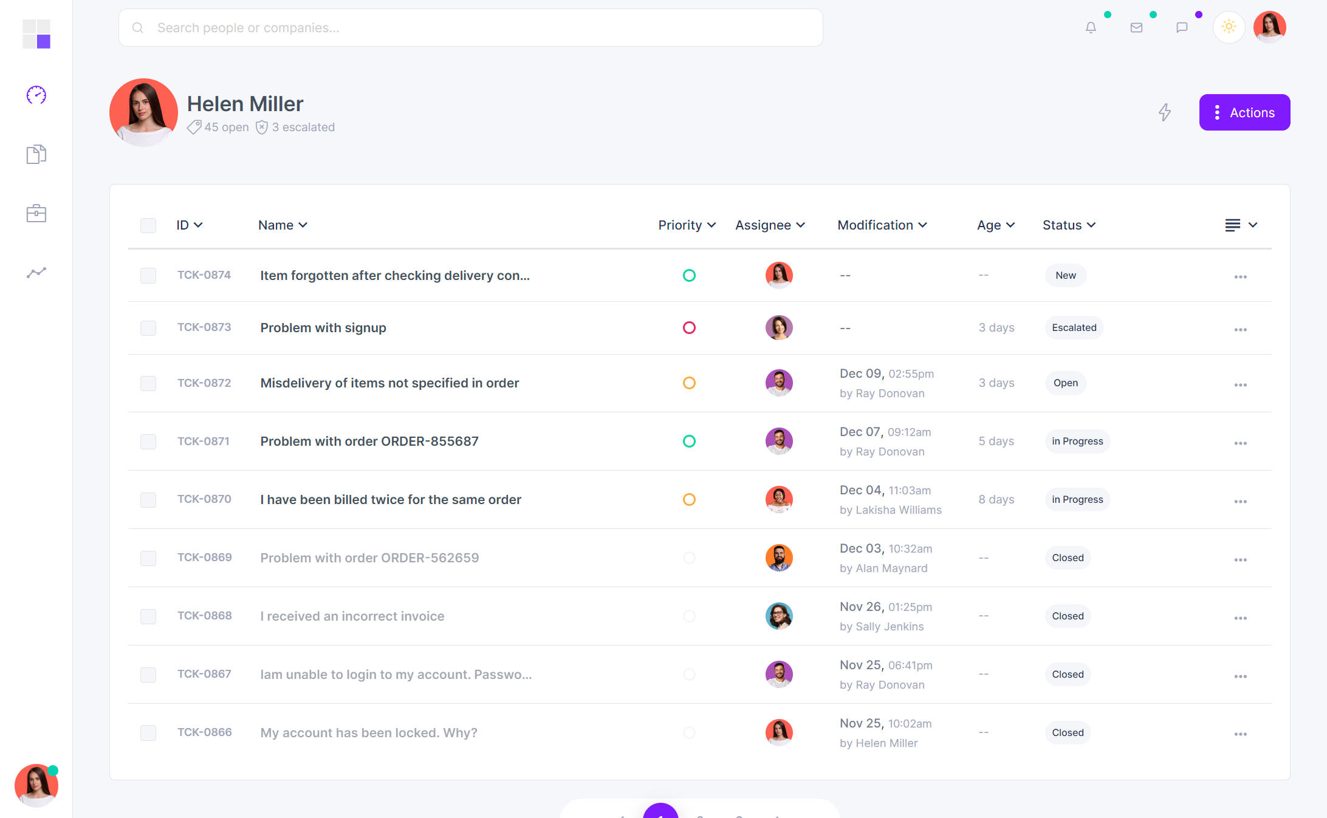The width and height of the screenshot is (1327, 818).
Task: Open the chat messages icon
Action: tap(1182, 27)
